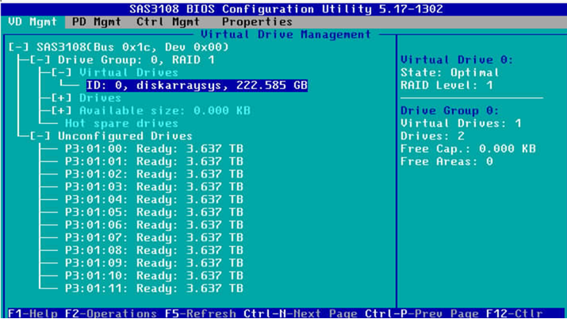Select Hot spare drives entry

coord(121,123)
